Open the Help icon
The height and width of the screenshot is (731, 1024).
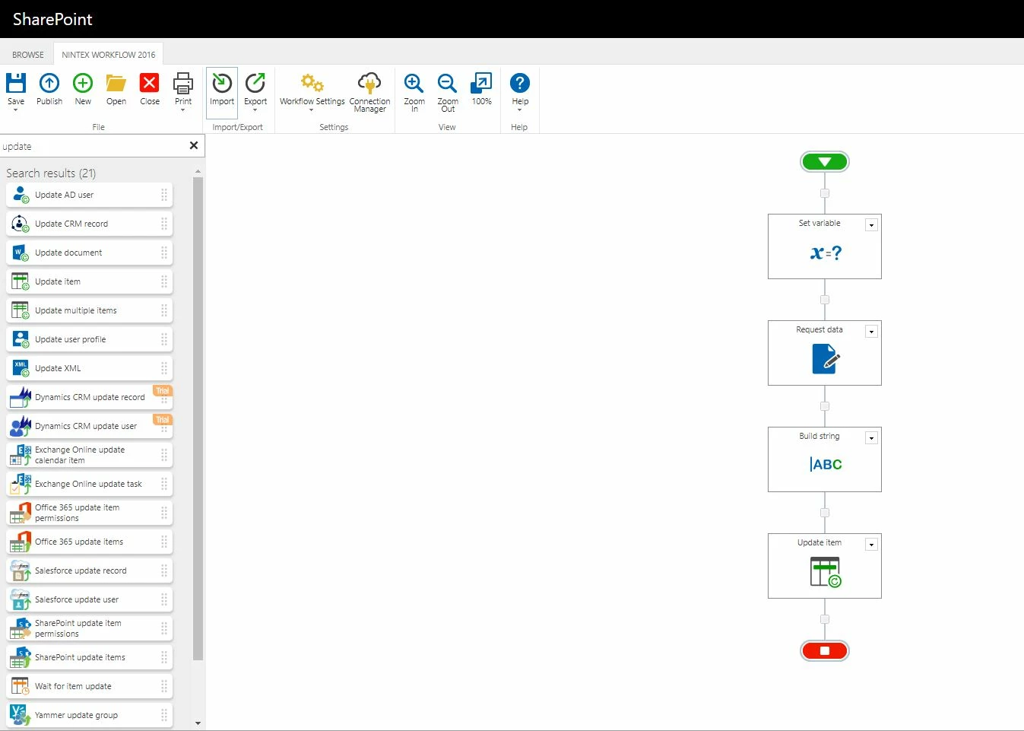(x=520, y=83)
